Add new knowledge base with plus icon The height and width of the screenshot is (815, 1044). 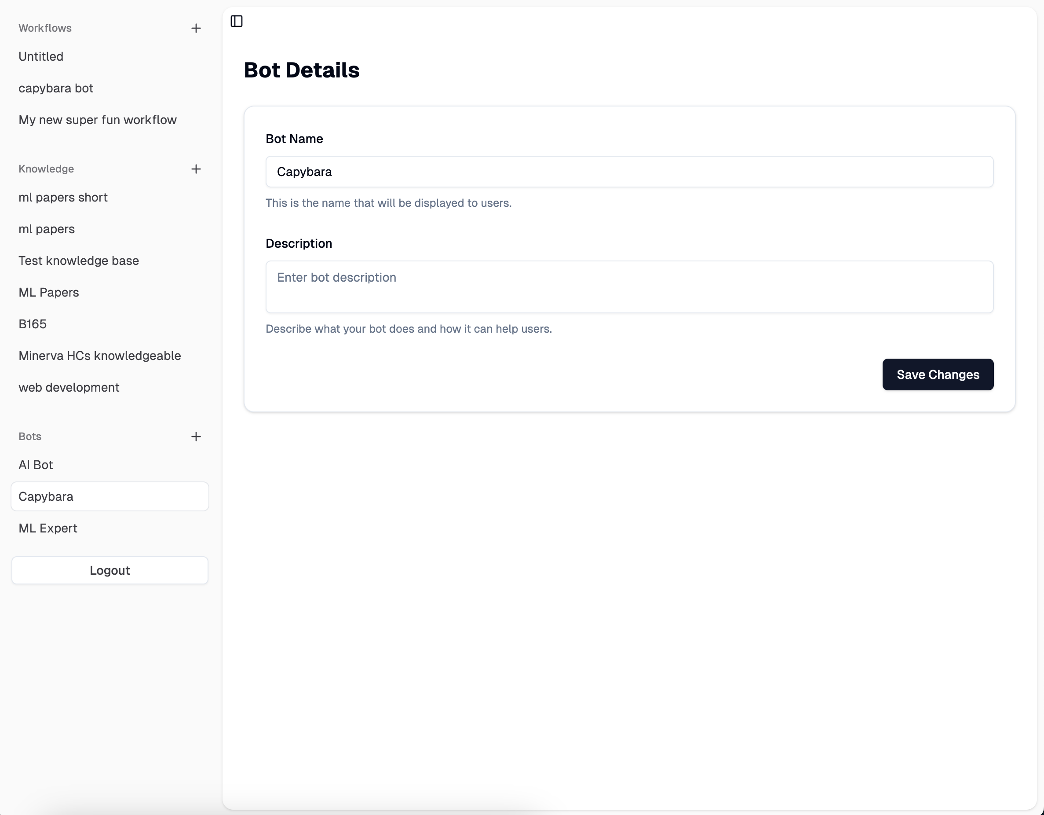[x=196, y=169]
